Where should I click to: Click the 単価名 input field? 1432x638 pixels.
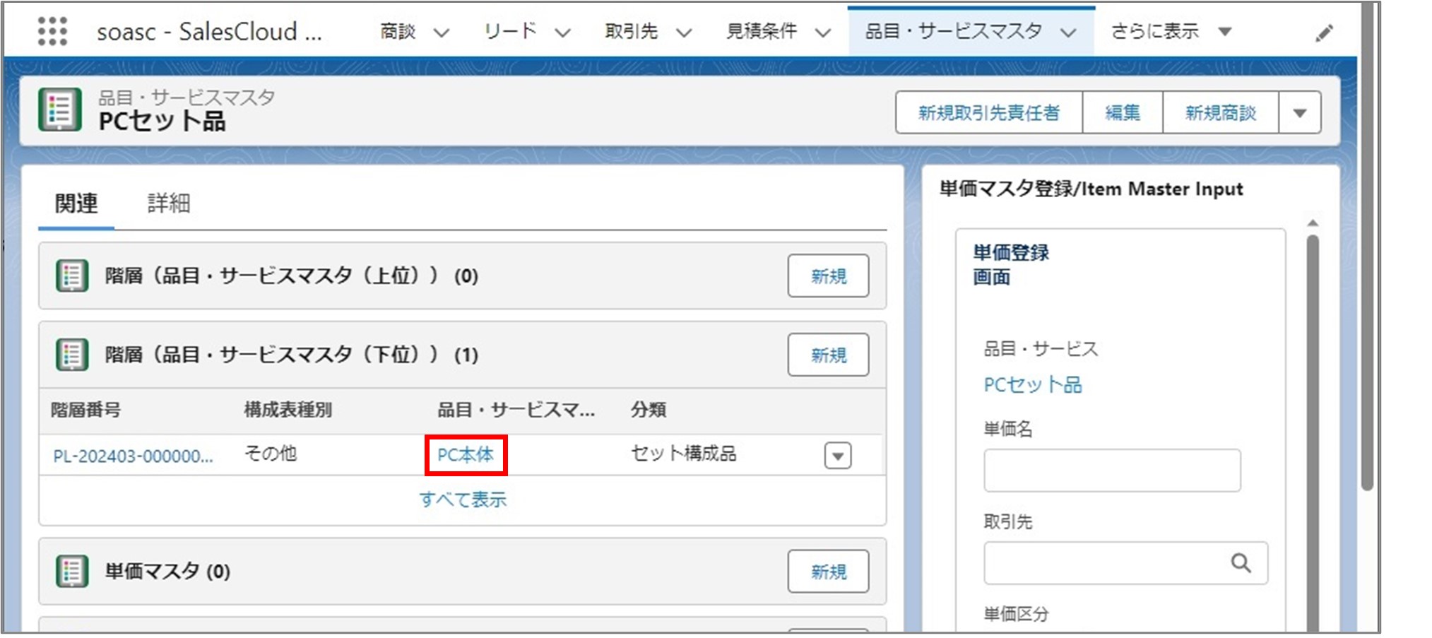[x=1111, y=471]
